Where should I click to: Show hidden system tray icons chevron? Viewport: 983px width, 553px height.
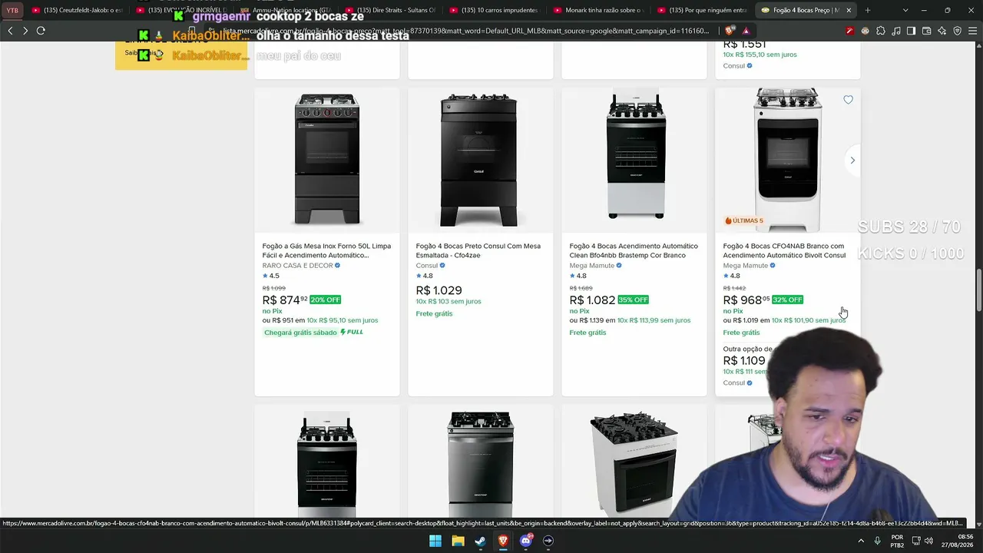[x=861, y=541]
